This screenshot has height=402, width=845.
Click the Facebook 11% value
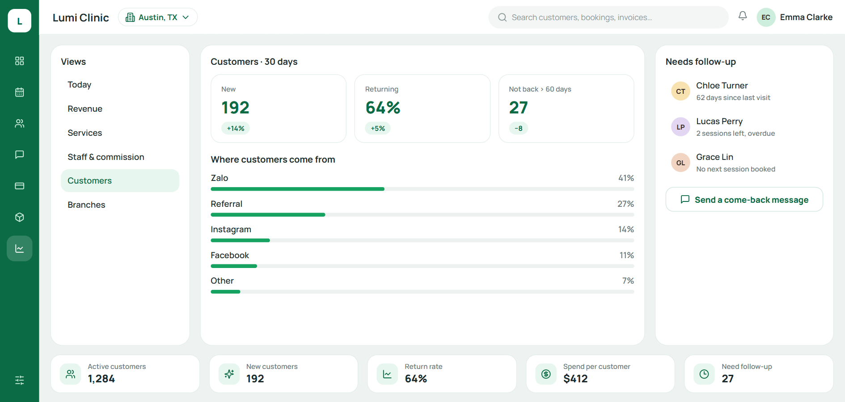(627, 255)
